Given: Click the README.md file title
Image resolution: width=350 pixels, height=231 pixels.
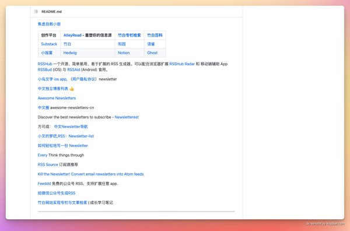Looking at the screenshot, I should (x=51, y=12).
